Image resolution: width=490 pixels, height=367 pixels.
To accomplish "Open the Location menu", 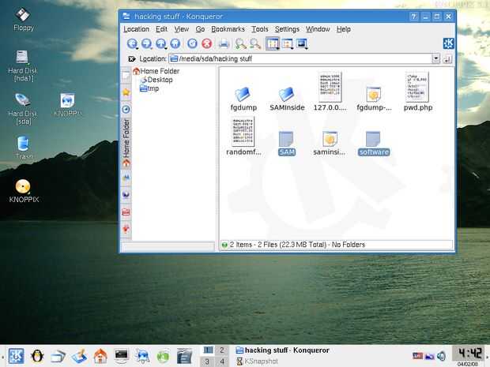I will 136,29.
